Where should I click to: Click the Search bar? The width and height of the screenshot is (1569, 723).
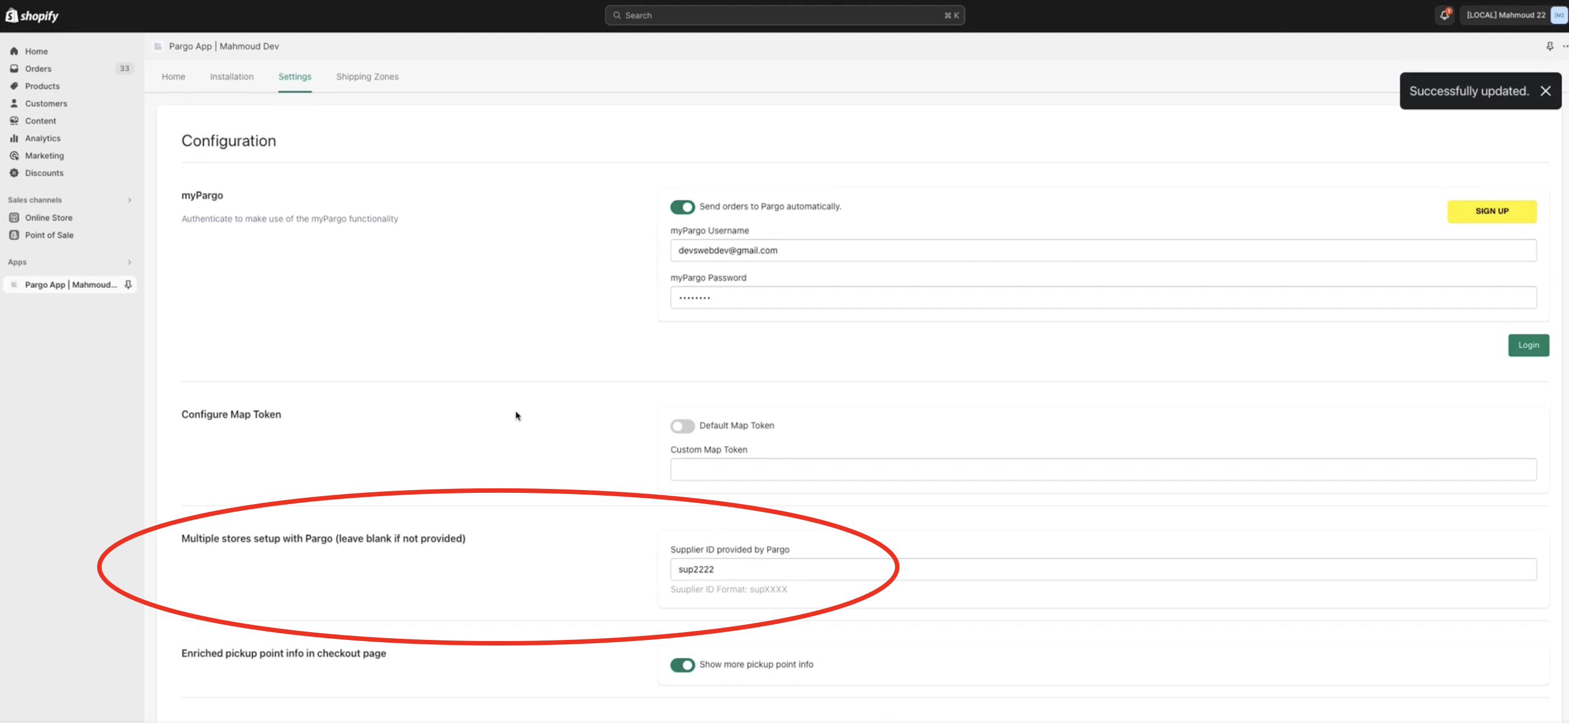[784, 15]
